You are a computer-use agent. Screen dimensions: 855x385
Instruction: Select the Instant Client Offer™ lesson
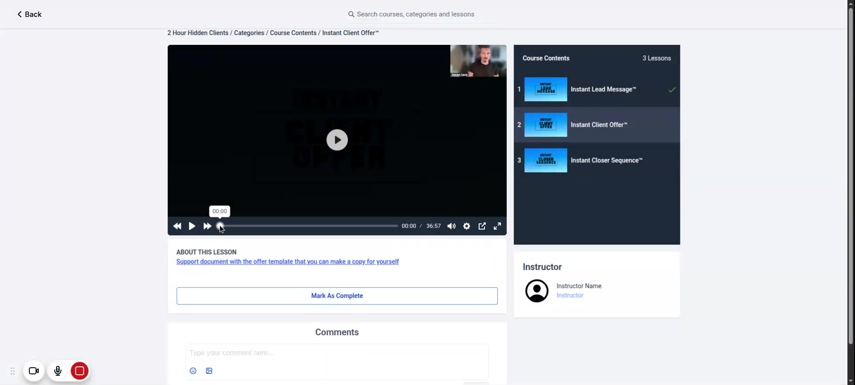(597, 125)
